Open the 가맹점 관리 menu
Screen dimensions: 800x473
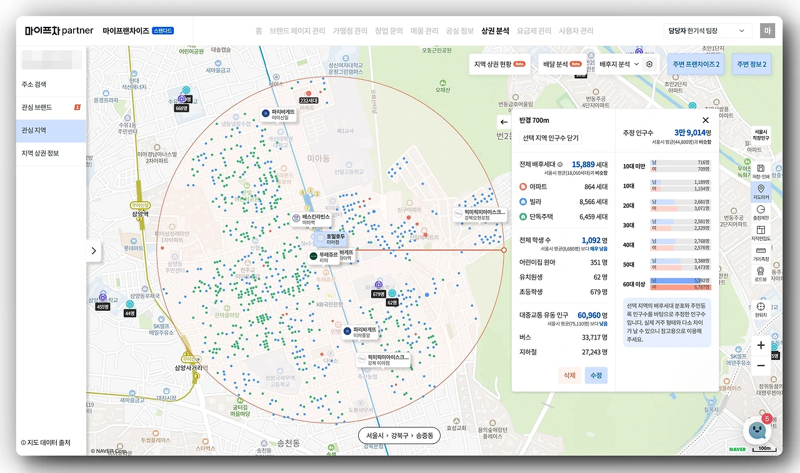click(x=350, y=31)
